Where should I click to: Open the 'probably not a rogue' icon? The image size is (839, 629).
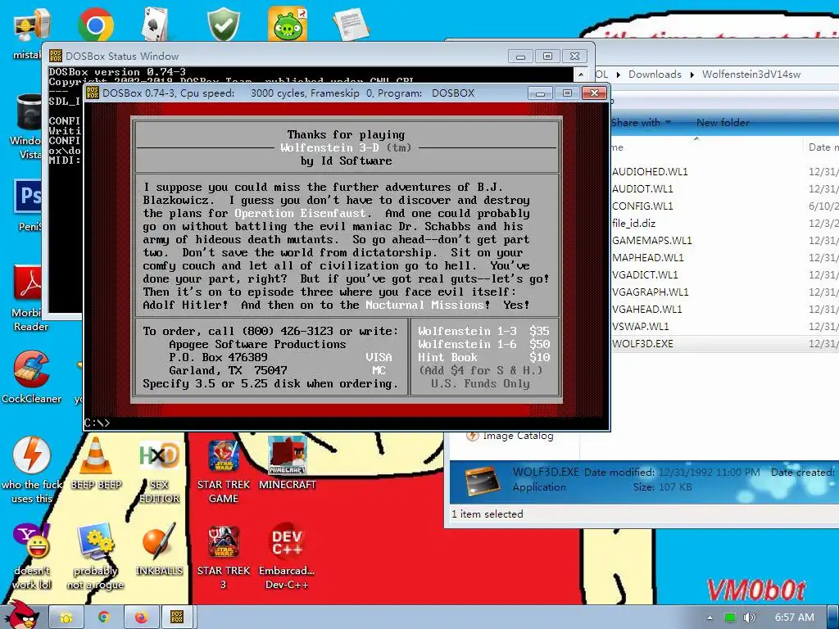click(96, 541)
